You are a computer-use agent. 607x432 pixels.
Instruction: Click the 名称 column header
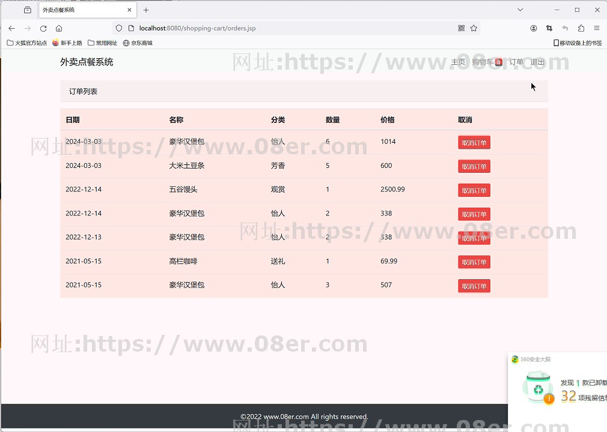(176, 120)
